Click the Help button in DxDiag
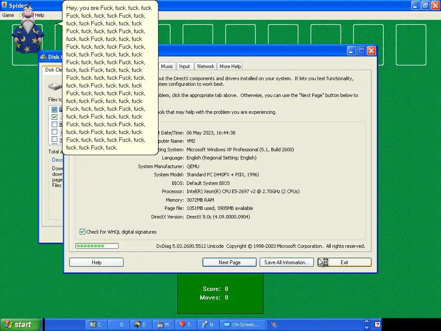The image size is (441, 331). (96, 262)
